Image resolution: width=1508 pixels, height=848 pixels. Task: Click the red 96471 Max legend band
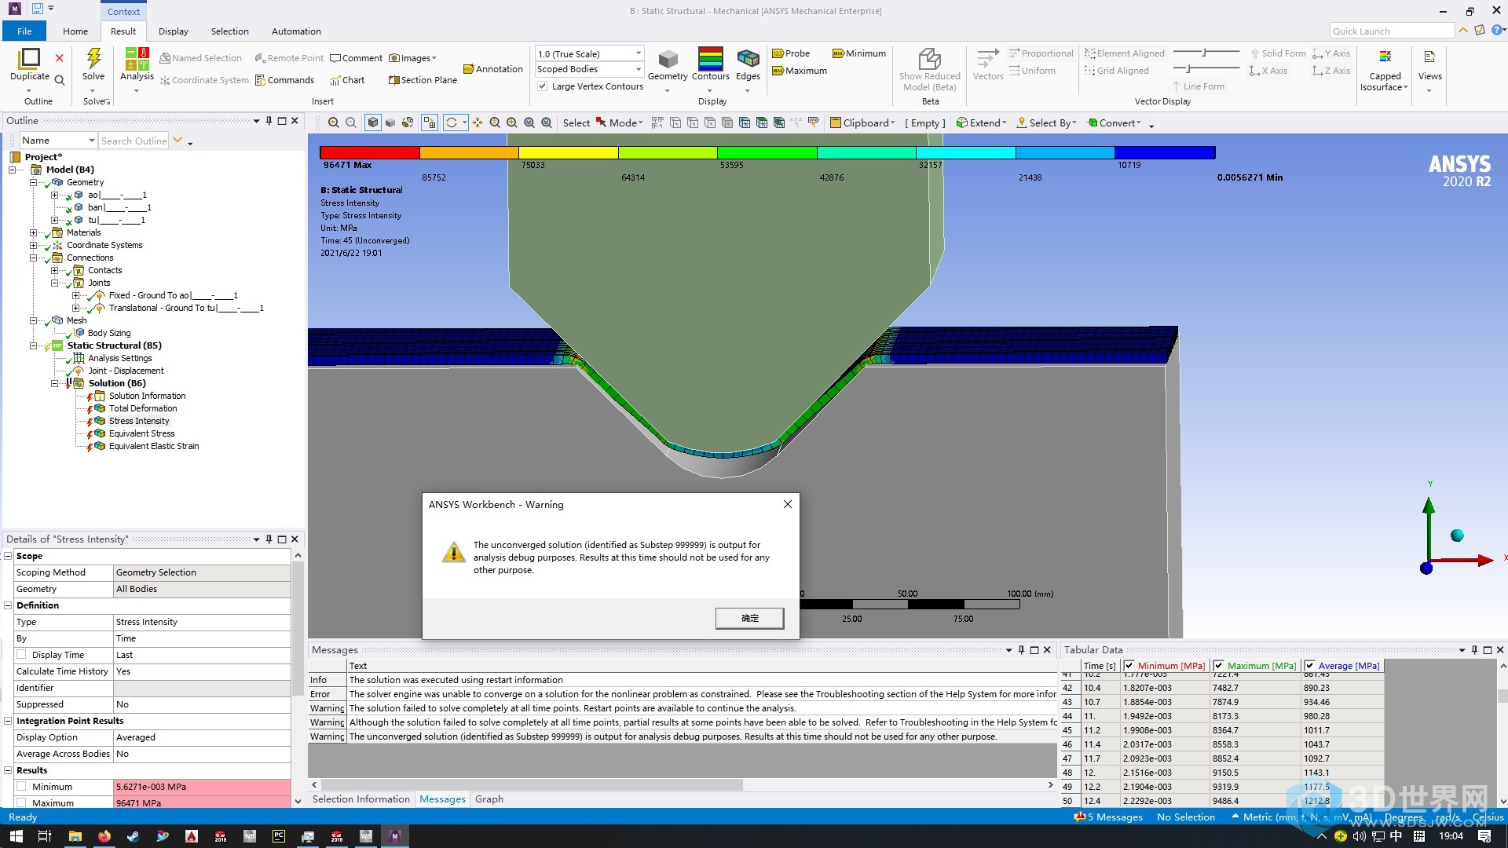(370, 152)
